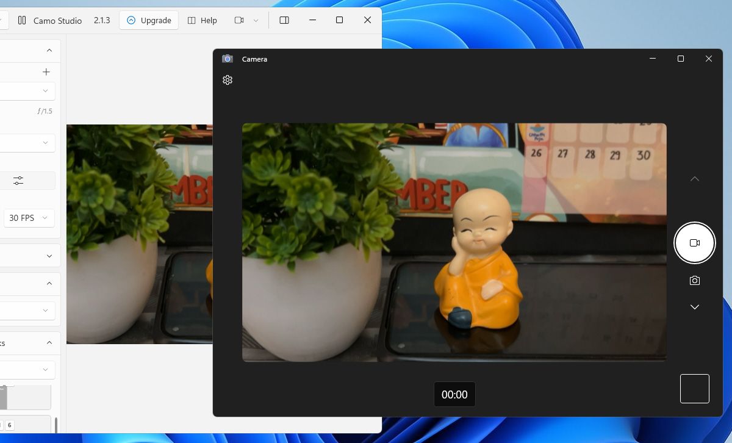Select the windowed preview square in Camera app

tap(694, 388)
